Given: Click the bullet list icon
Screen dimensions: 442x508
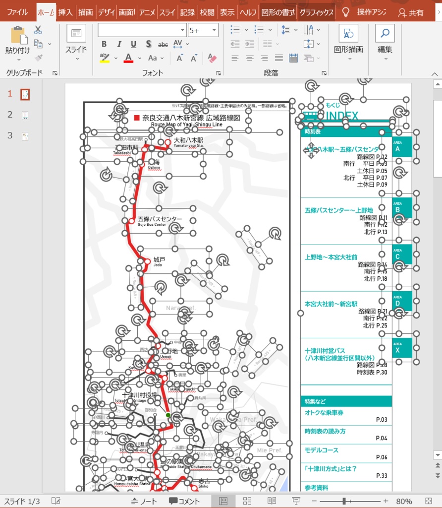Looking at the screenshot, I should coord(235,30).
